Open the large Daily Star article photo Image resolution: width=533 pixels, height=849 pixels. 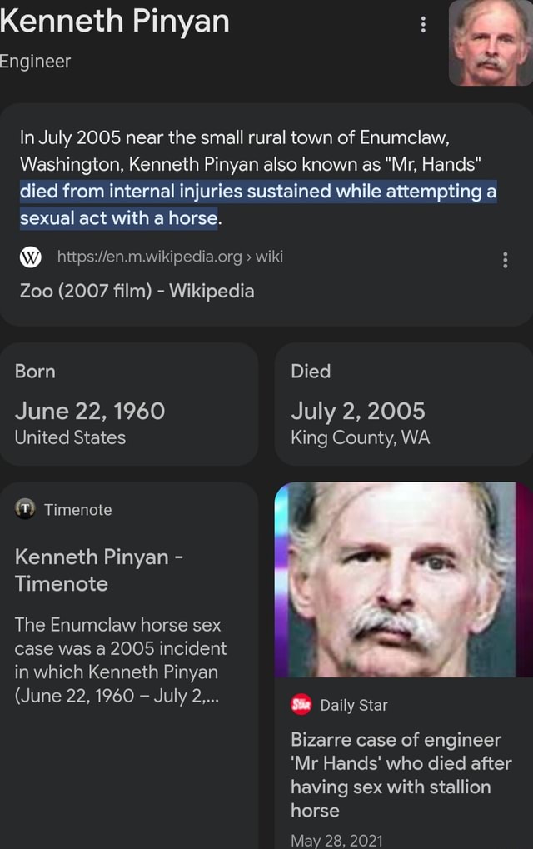pyautogui.click(x=403, y=579)
